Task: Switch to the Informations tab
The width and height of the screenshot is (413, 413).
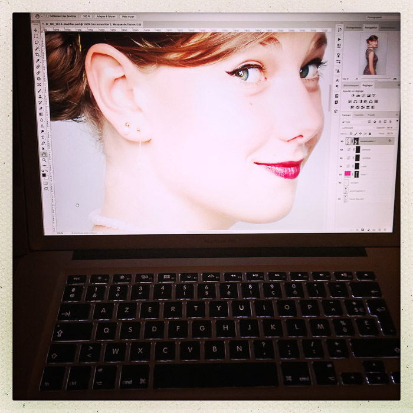Action: pos(388,27)
